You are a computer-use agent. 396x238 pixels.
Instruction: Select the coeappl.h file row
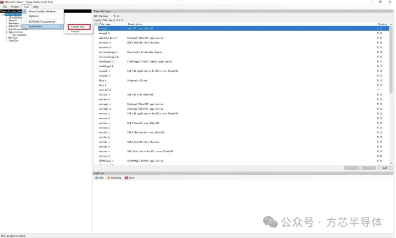click(x=244, y=76)
